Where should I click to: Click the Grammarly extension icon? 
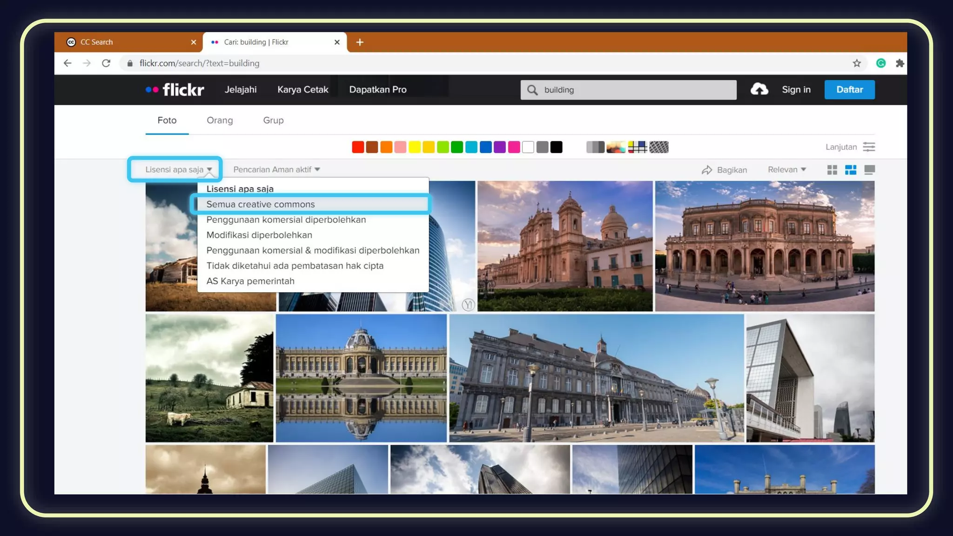[880, 63]
